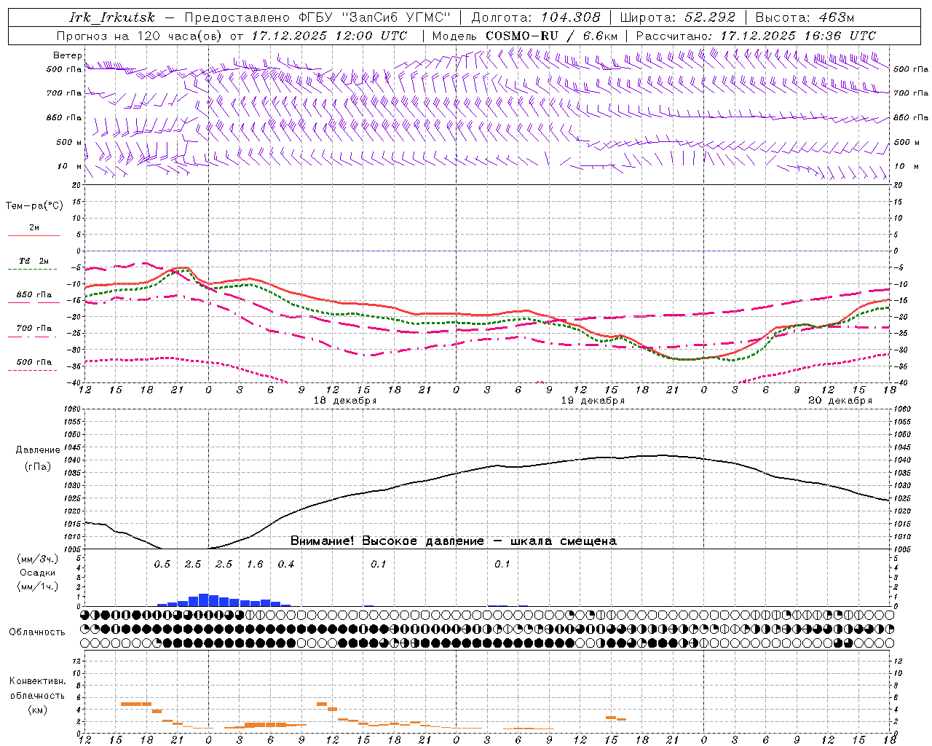Click the longitude value "104.308"
Screen dimensions: 932x746
pos(572,17)
